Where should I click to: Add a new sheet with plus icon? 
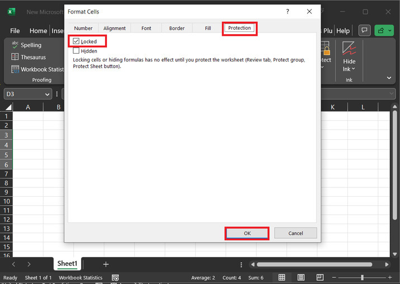(x=106, y=264)
